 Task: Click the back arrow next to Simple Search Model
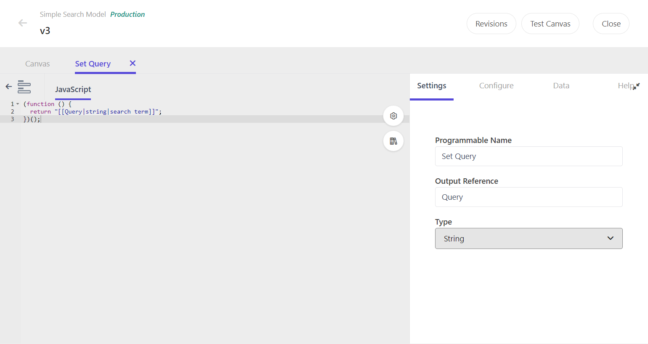[x=22, y=23]
